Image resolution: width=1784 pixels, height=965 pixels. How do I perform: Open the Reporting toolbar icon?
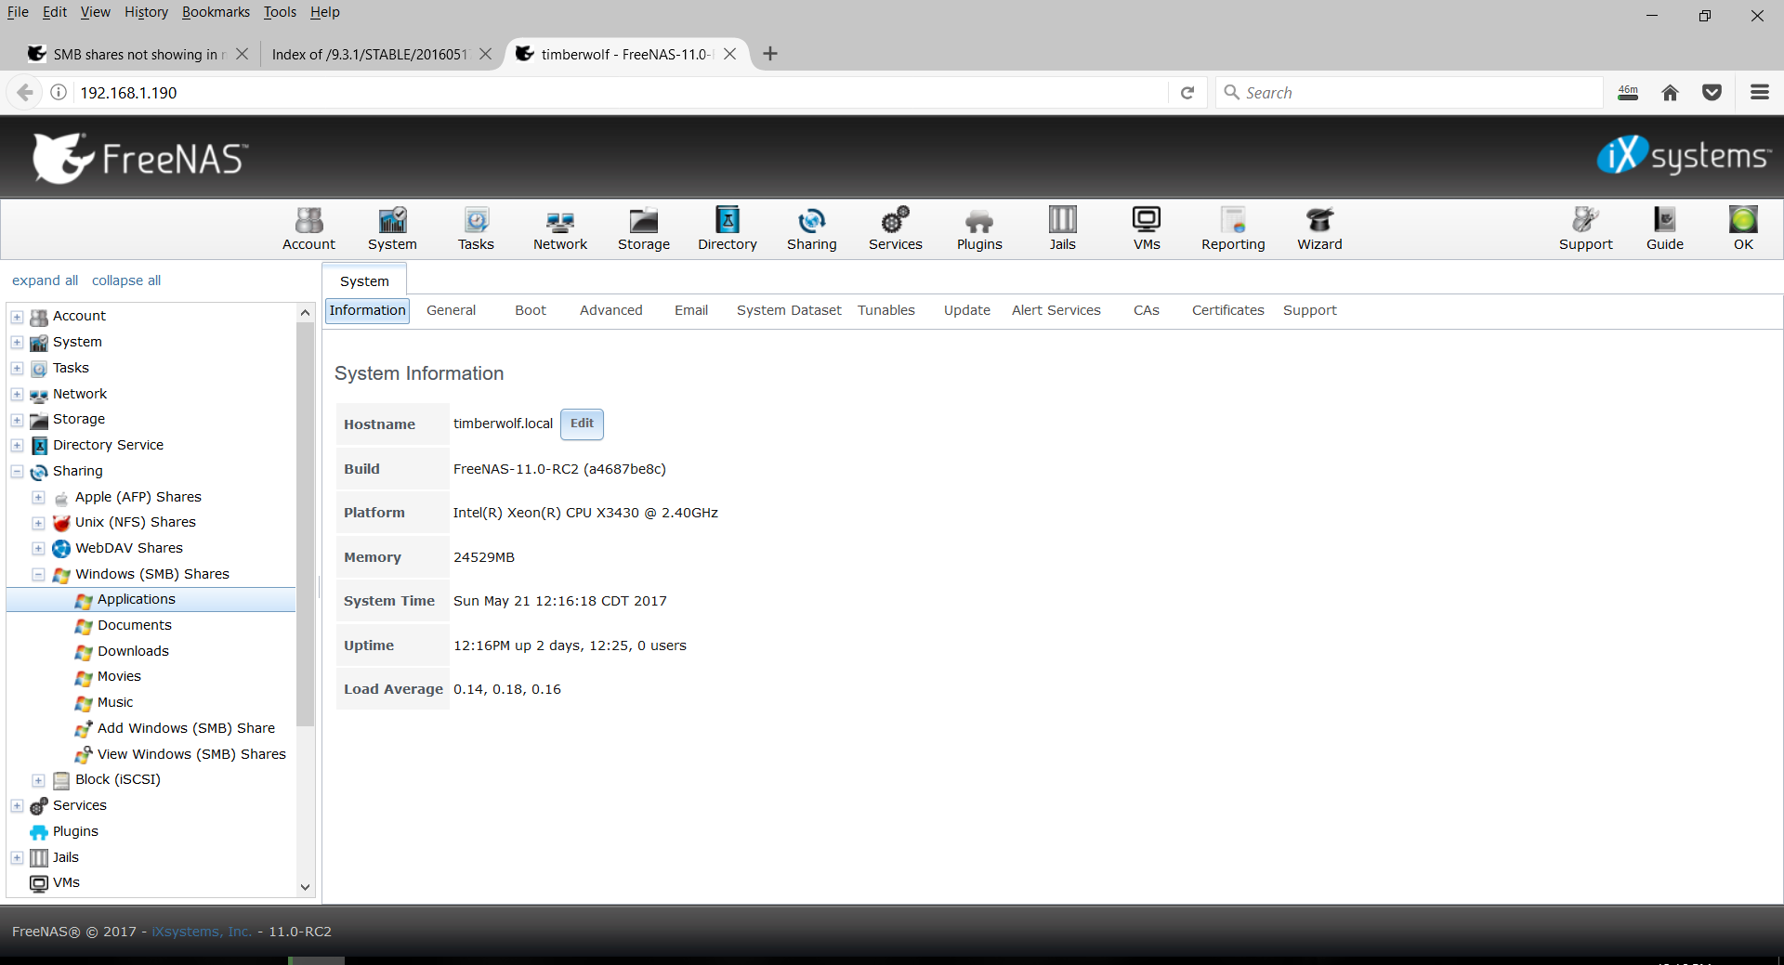tap(1233, 228)
